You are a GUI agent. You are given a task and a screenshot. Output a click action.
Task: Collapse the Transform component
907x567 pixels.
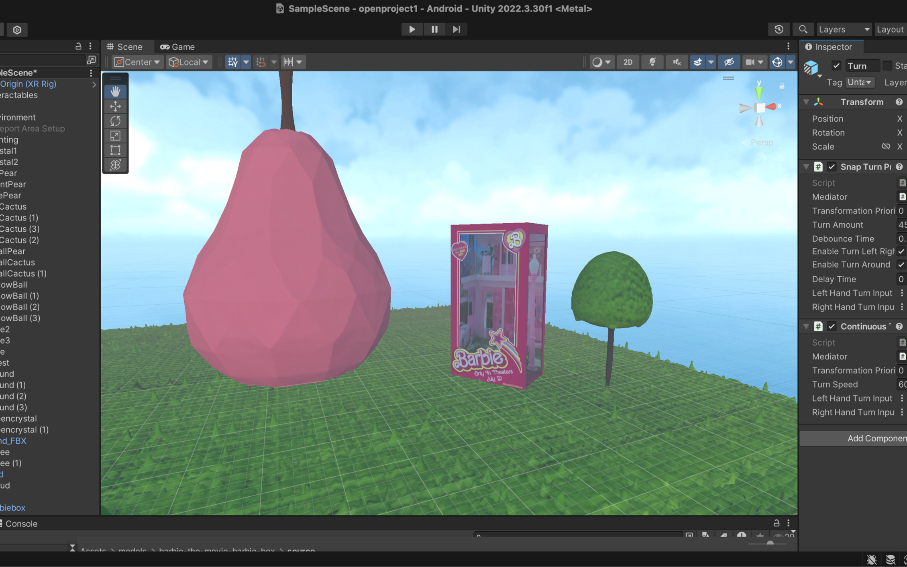(806, 102)
